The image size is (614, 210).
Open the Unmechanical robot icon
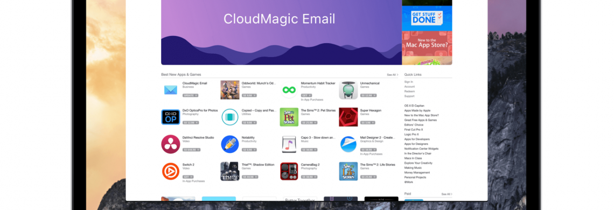[348, 90]
